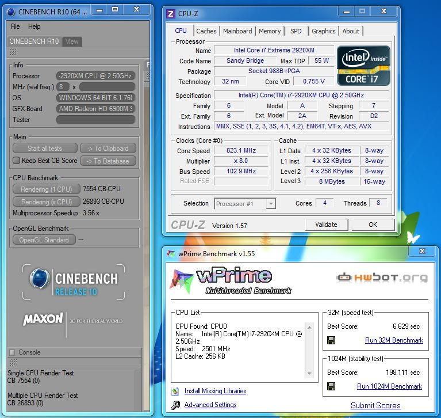
Task: Open Install Missing Libraries link
Action: 216,391
